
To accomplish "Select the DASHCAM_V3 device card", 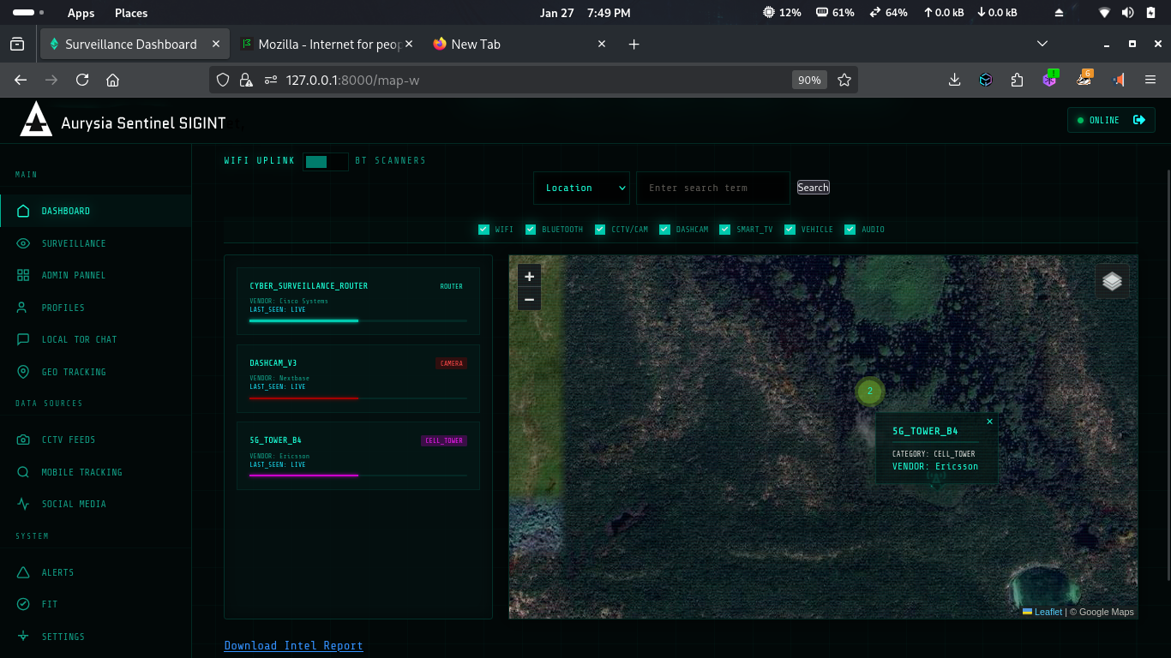I will [358, 378].
